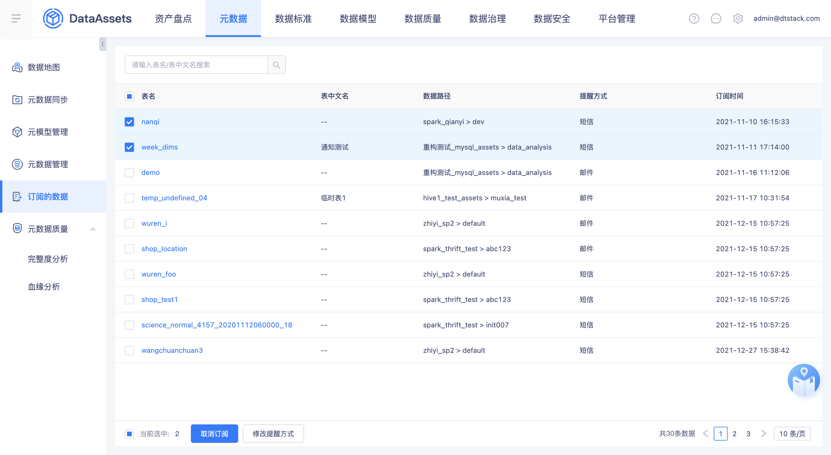
Task: Click the 元数据质量 shield icon
Action: pyautogui.click(x=17, y=228)
